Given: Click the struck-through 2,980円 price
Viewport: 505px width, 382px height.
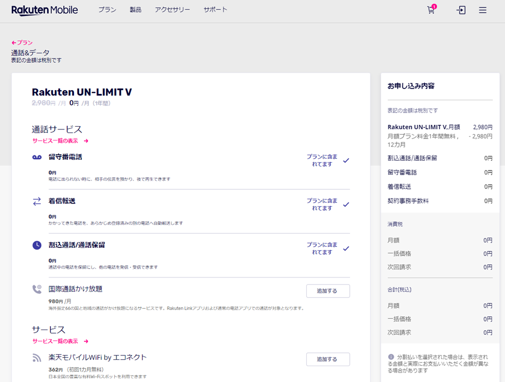Looking at the screenshot, I should pyautogui.click(x=44, y=103).
